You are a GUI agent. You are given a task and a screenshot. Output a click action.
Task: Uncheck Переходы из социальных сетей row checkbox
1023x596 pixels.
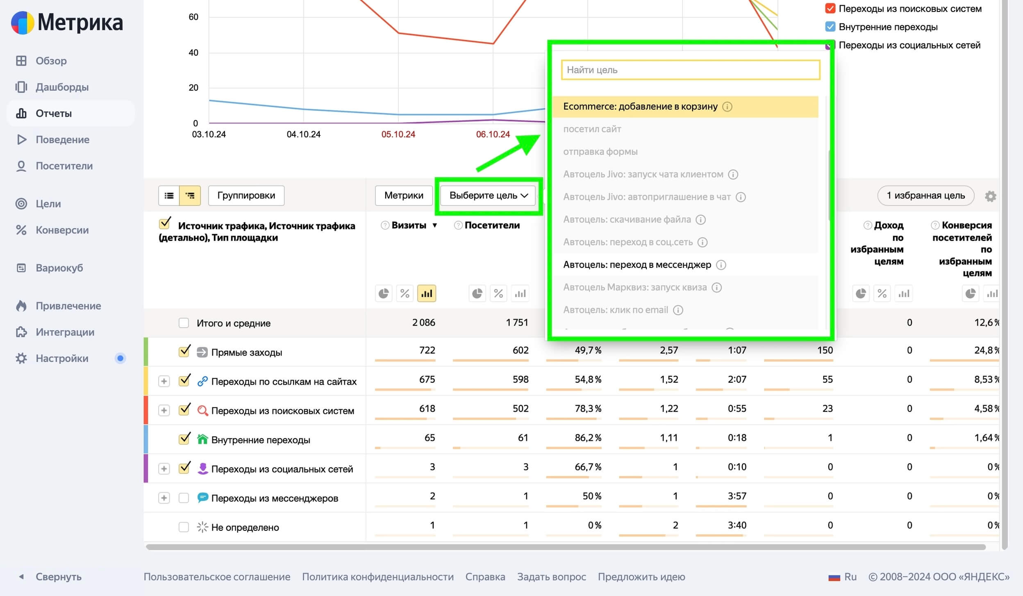click(x=184, y=468)
